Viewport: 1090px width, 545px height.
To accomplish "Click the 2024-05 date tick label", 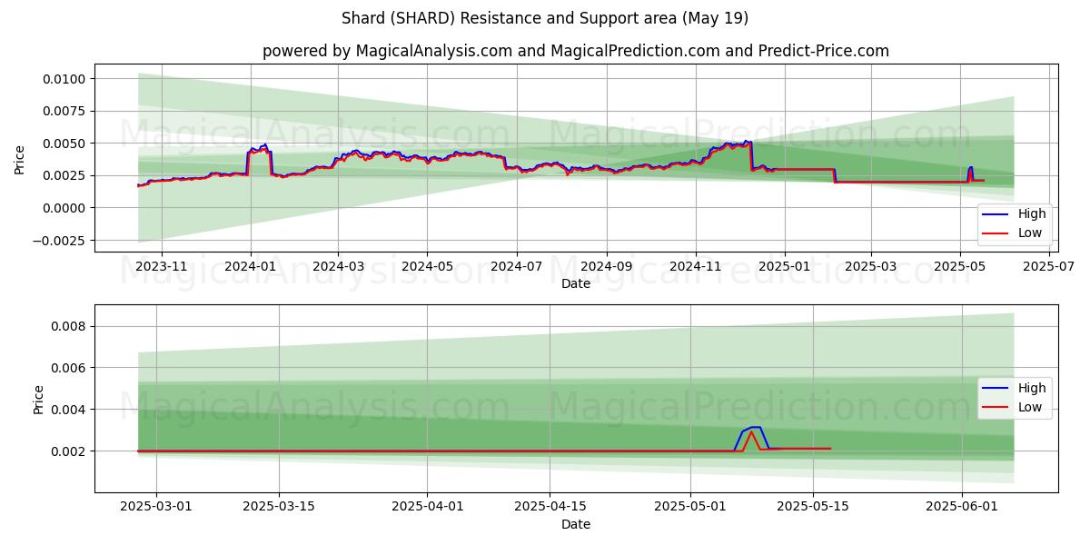I will coord(427,267).
